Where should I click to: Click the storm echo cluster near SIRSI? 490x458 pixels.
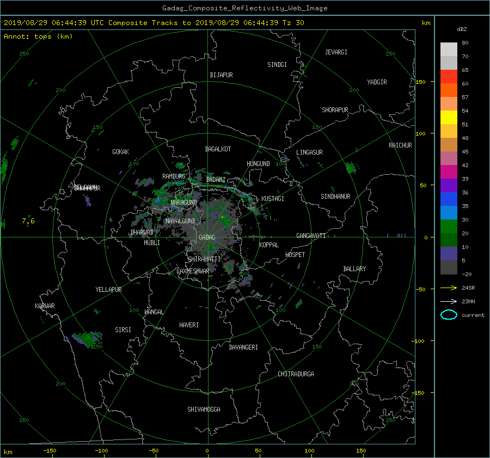88,339
